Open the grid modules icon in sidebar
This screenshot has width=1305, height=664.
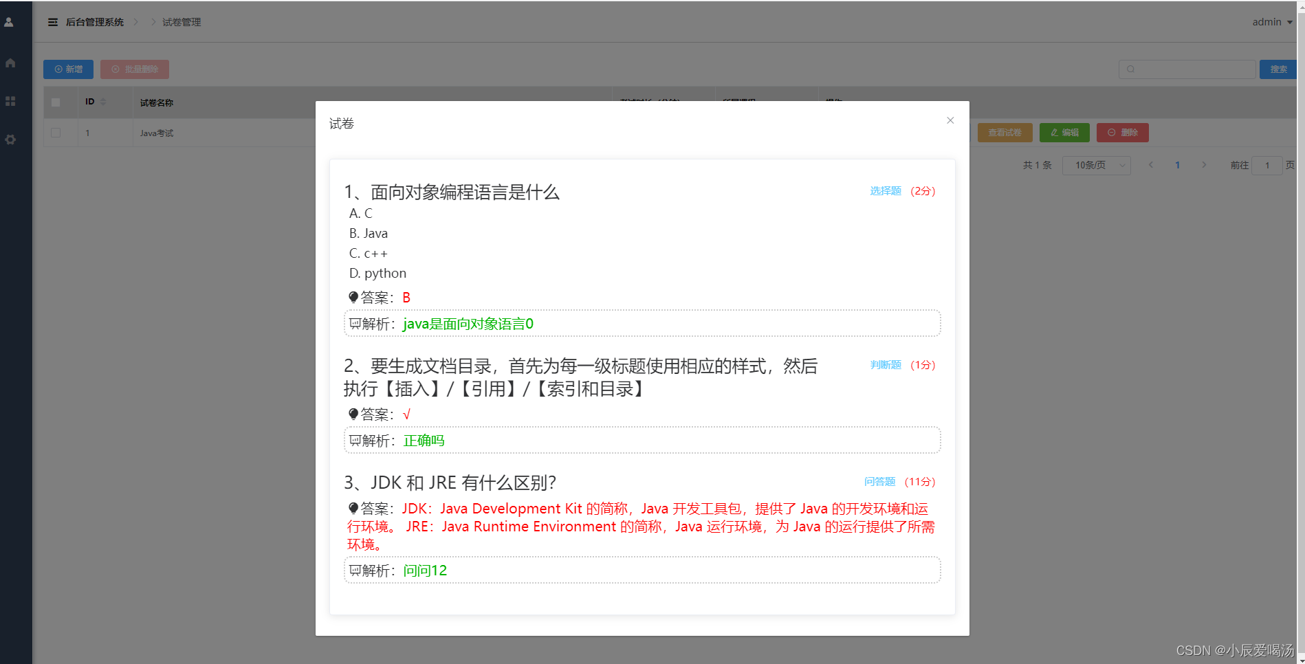tap(10, 101)
